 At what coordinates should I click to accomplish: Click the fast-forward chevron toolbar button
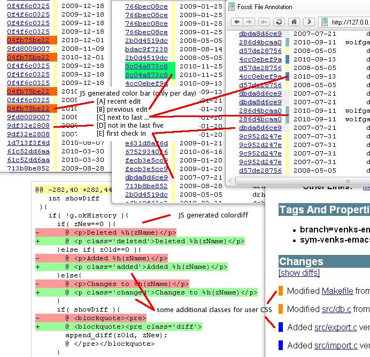click(309, 22)
